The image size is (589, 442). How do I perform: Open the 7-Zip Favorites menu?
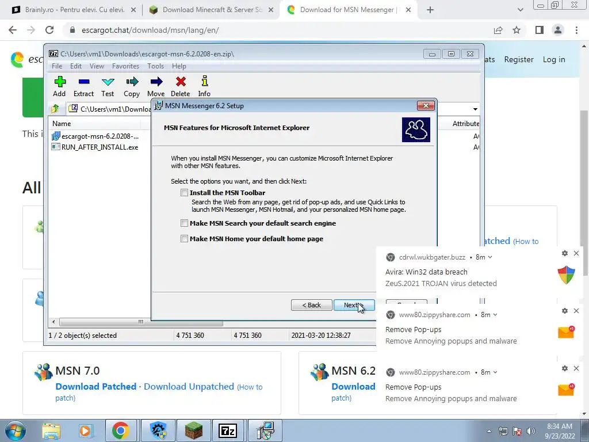[125, 66]
